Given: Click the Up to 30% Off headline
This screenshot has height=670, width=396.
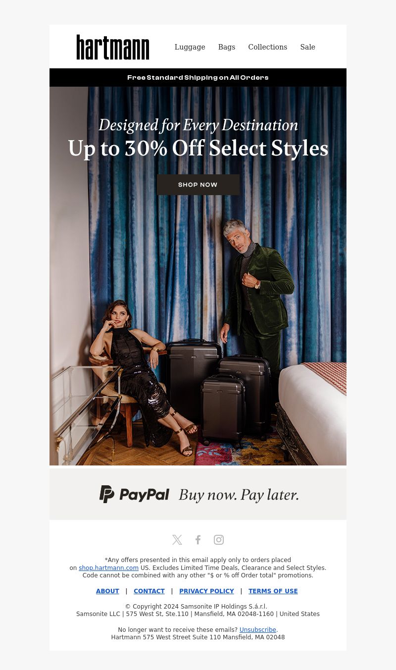Looking at the screenshot, I should 198,148.
